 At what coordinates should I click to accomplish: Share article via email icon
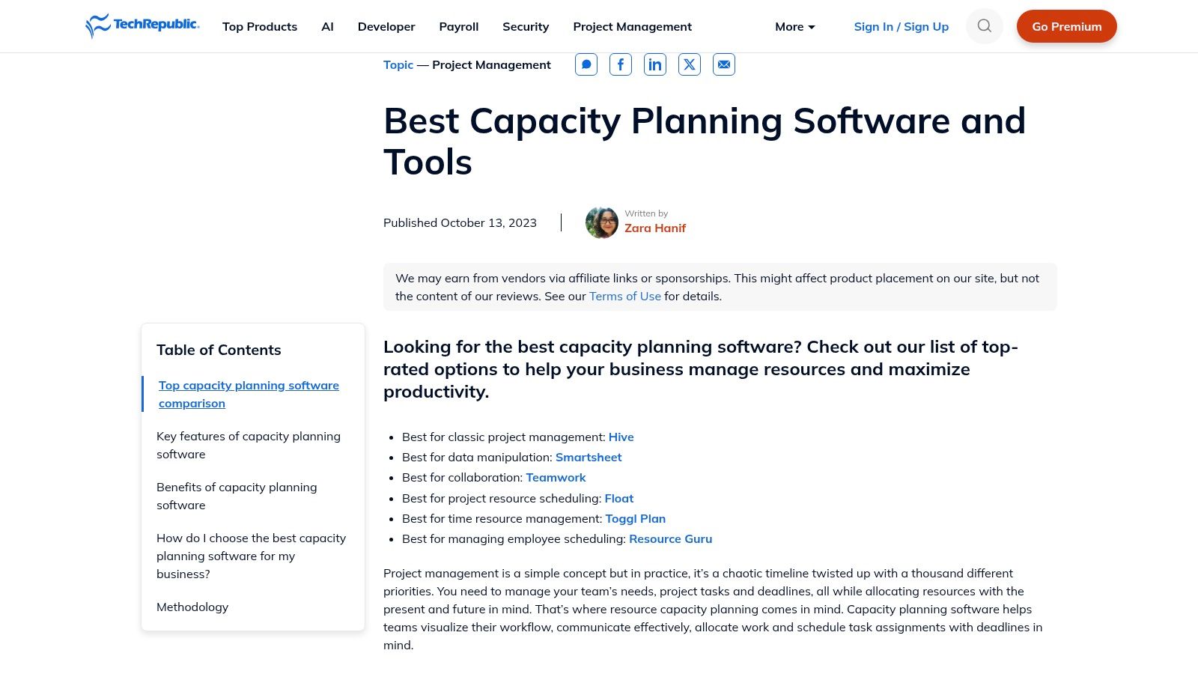pyautogui.click(x=724, y=64)
